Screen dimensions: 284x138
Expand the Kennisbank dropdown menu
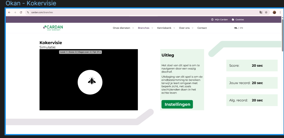pos(166,28)
